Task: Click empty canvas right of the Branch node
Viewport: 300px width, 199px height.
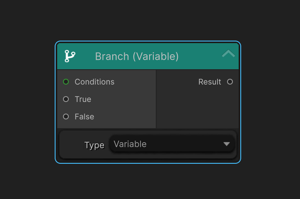Action: pos(270,102)
